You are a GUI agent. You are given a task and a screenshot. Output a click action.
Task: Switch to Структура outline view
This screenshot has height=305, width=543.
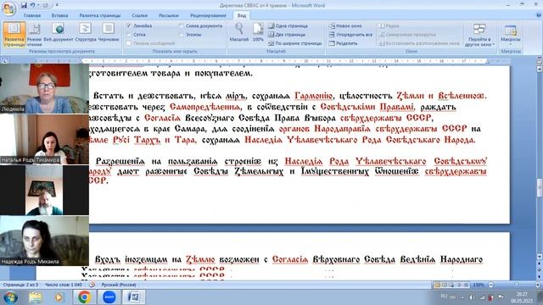tap(85, 33)
